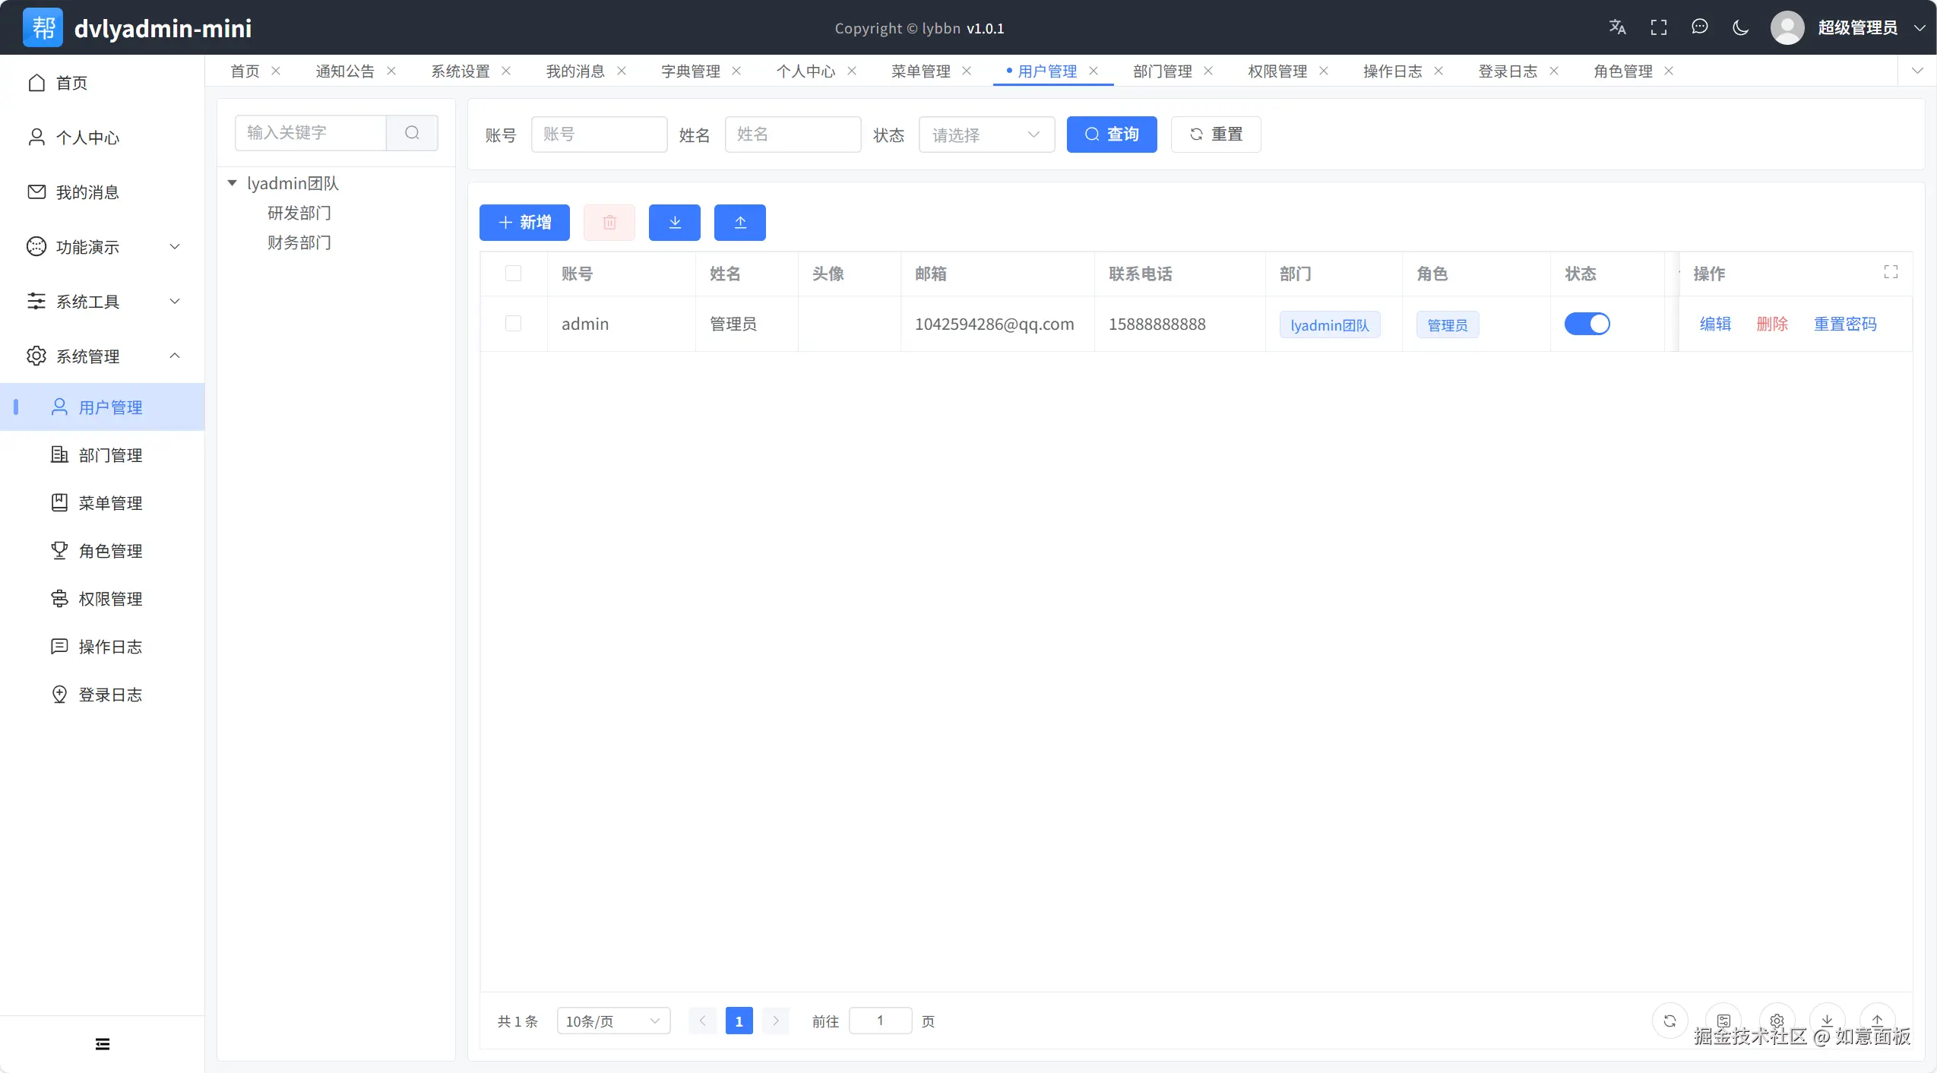Refresh the table via bottom refresh icon
The height and width of the screenshot is (1073, 1937).
click(1669, 1021)
